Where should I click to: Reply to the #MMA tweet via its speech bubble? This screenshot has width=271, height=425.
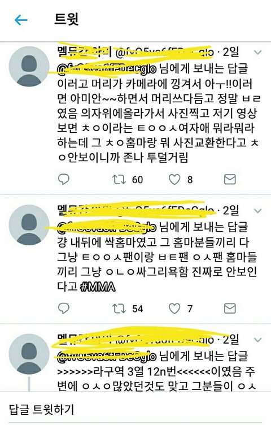(64, 309)
